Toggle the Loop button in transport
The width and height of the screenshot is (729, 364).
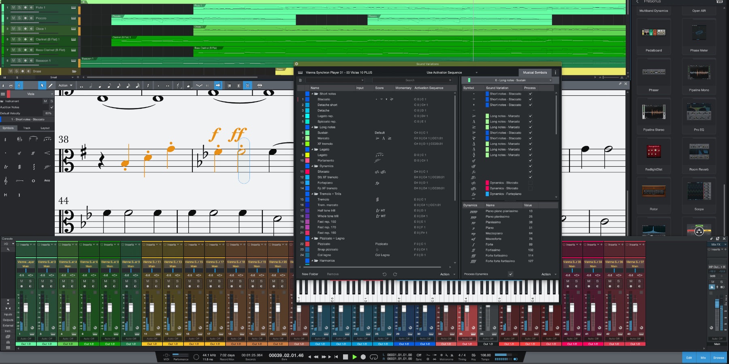point(374,357)
